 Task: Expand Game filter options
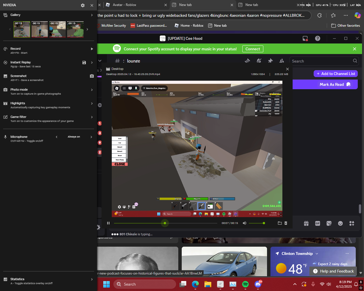click(92, 117)
